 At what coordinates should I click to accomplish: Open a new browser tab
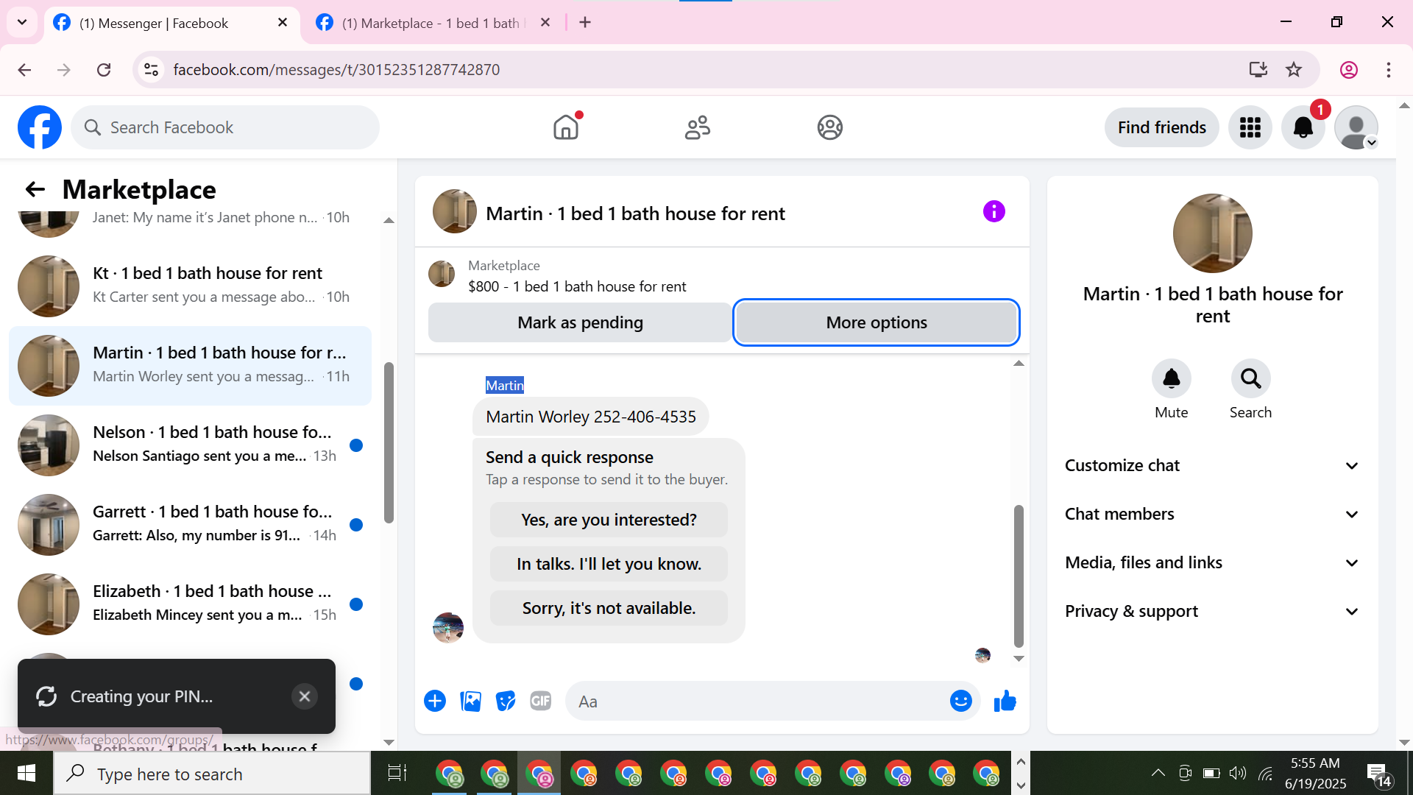[x=585, y=23]
